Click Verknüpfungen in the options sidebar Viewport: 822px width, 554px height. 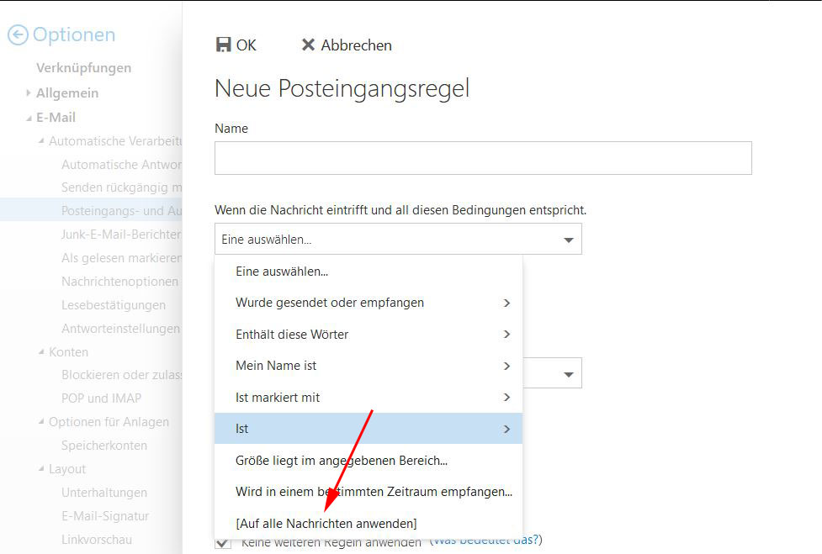coord(83,68)
